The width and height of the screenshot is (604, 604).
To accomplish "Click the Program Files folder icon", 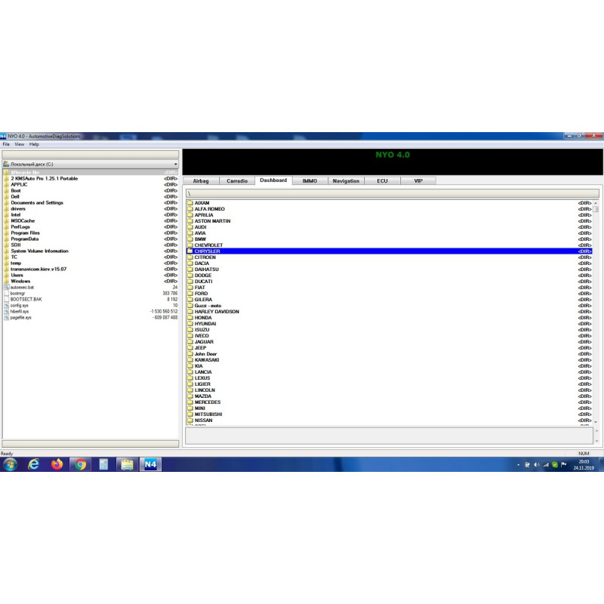I will pos(6,233).
